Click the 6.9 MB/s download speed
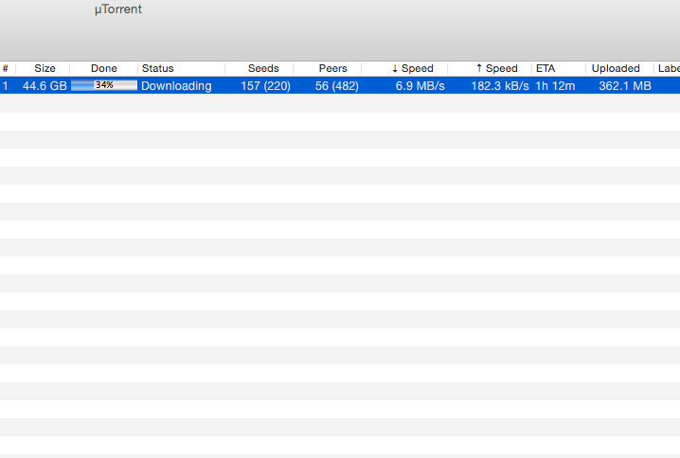Image resolution: width=680 pixels, height=458 pixels. click(420, 86)
